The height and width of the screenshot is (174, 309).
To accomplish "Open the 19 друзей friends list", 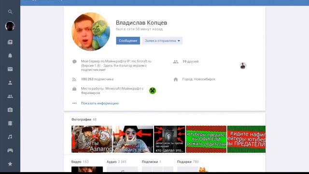I will (190, 61).
